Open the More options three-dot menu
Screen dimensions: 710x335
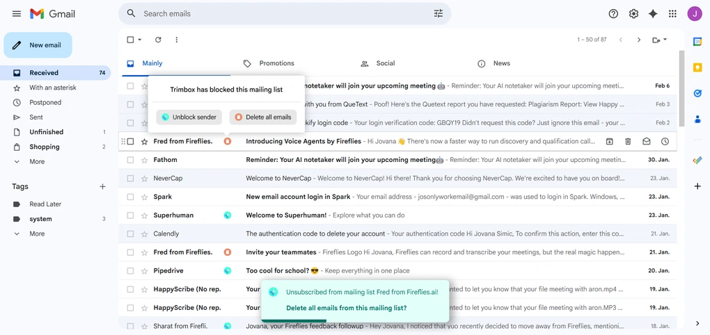[x=177, y=40]
